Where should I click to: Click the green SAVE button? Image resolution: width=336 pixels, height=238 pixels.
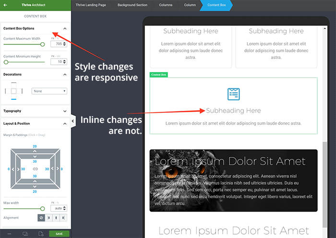point(59,234)
